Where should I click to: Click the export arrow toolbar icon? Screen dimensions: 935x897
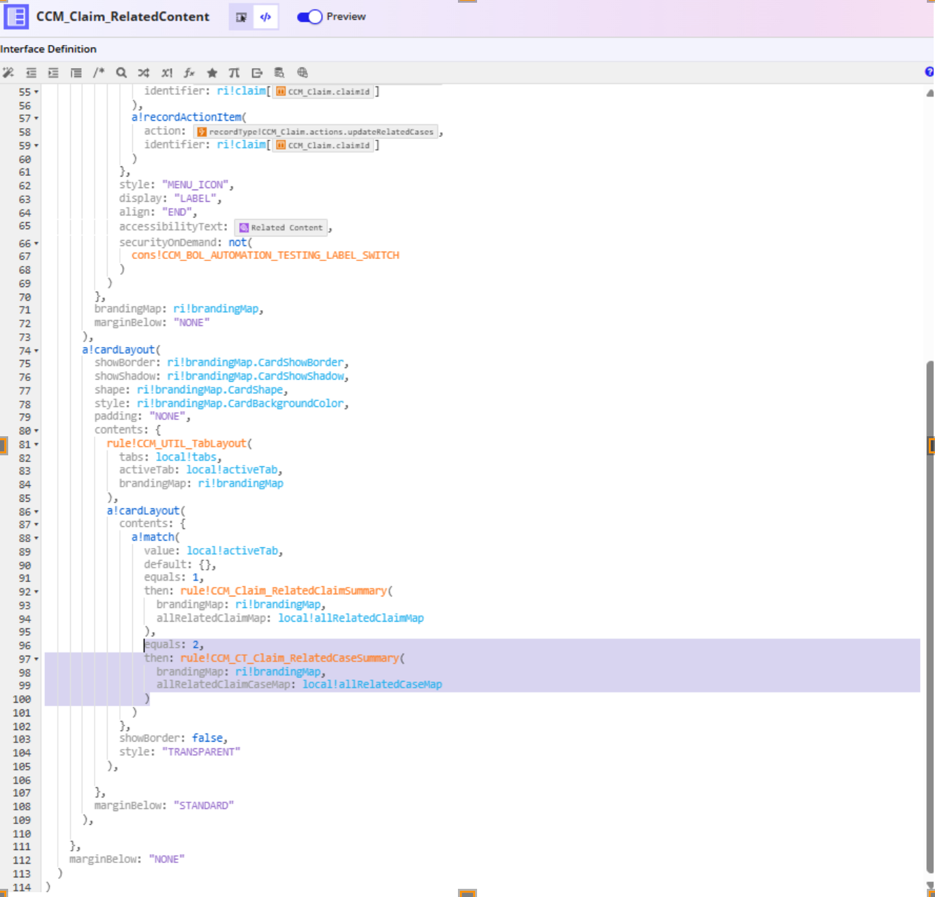tap(257, 73)
